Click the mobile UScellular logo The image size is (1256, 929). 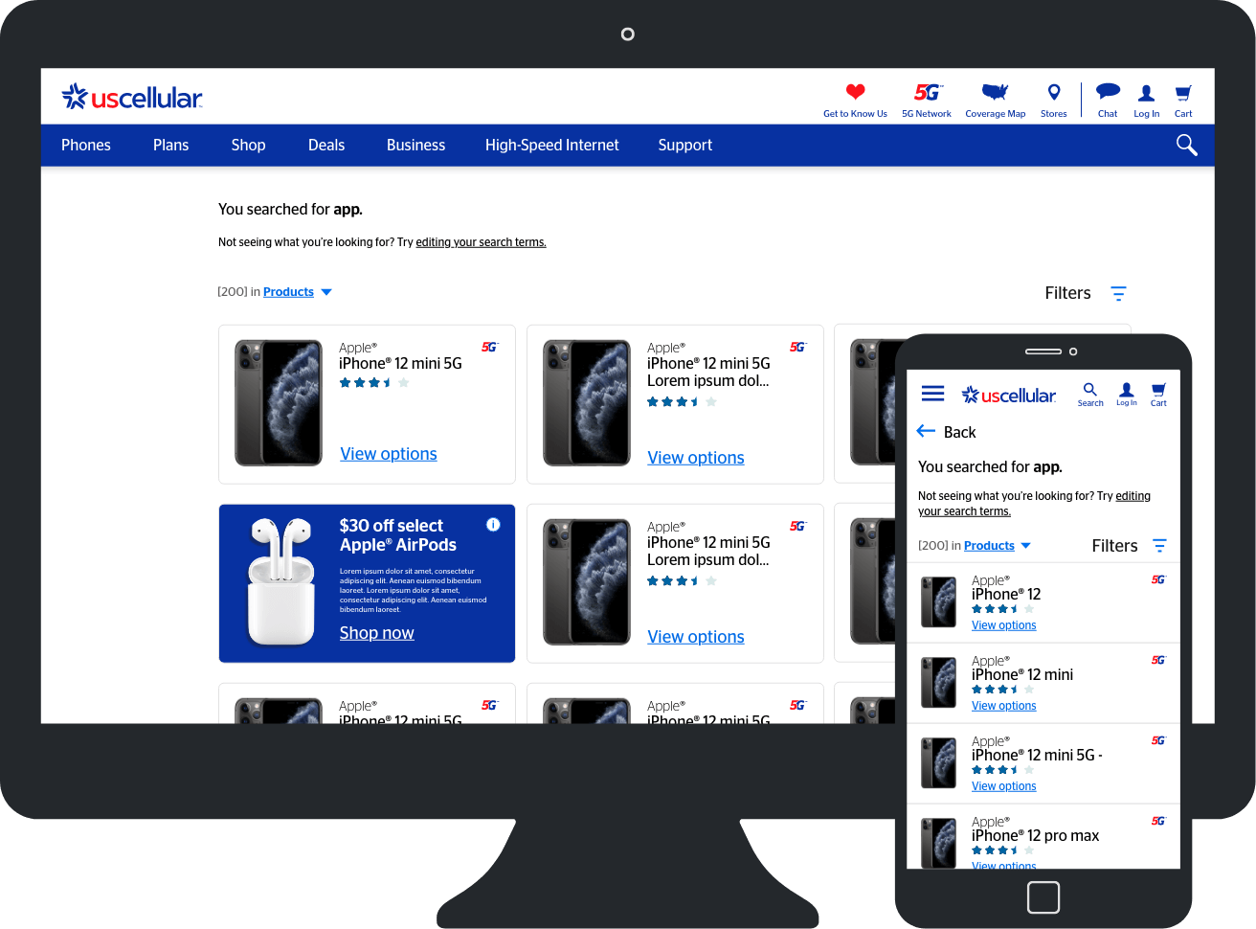click(1009, 395)
